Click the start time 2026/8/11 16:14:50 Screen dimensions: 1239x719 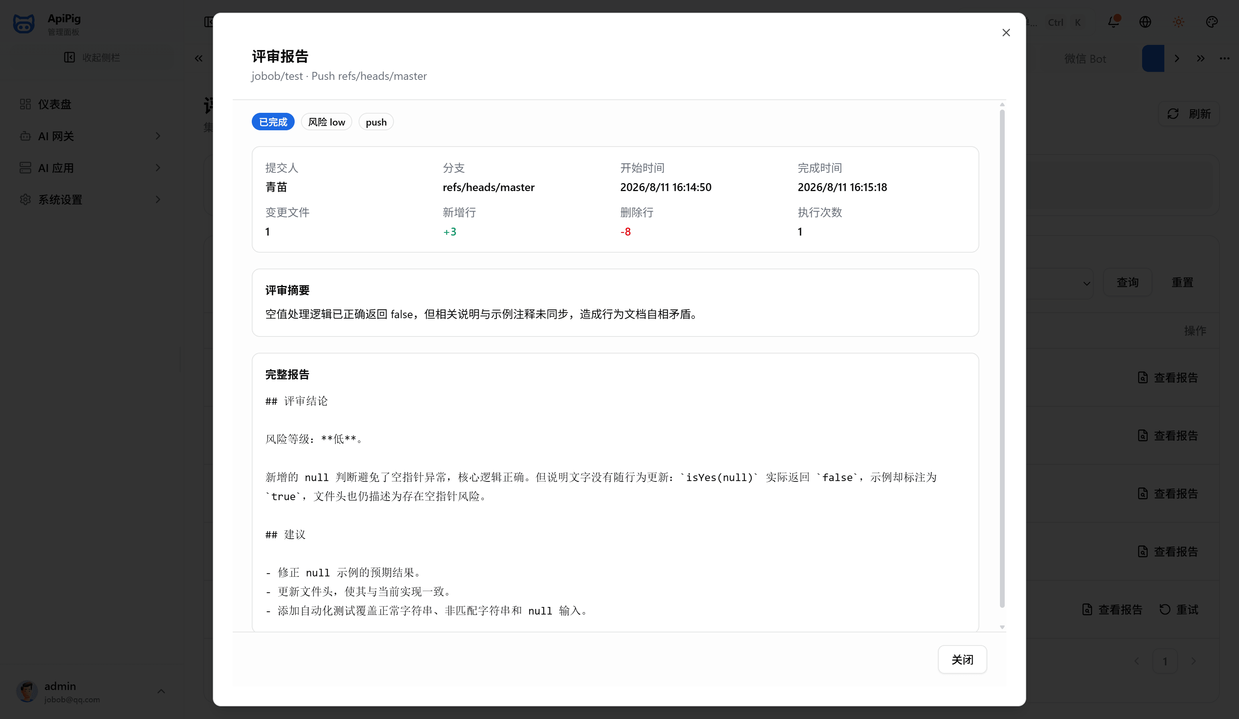click(x=665, y=187)
